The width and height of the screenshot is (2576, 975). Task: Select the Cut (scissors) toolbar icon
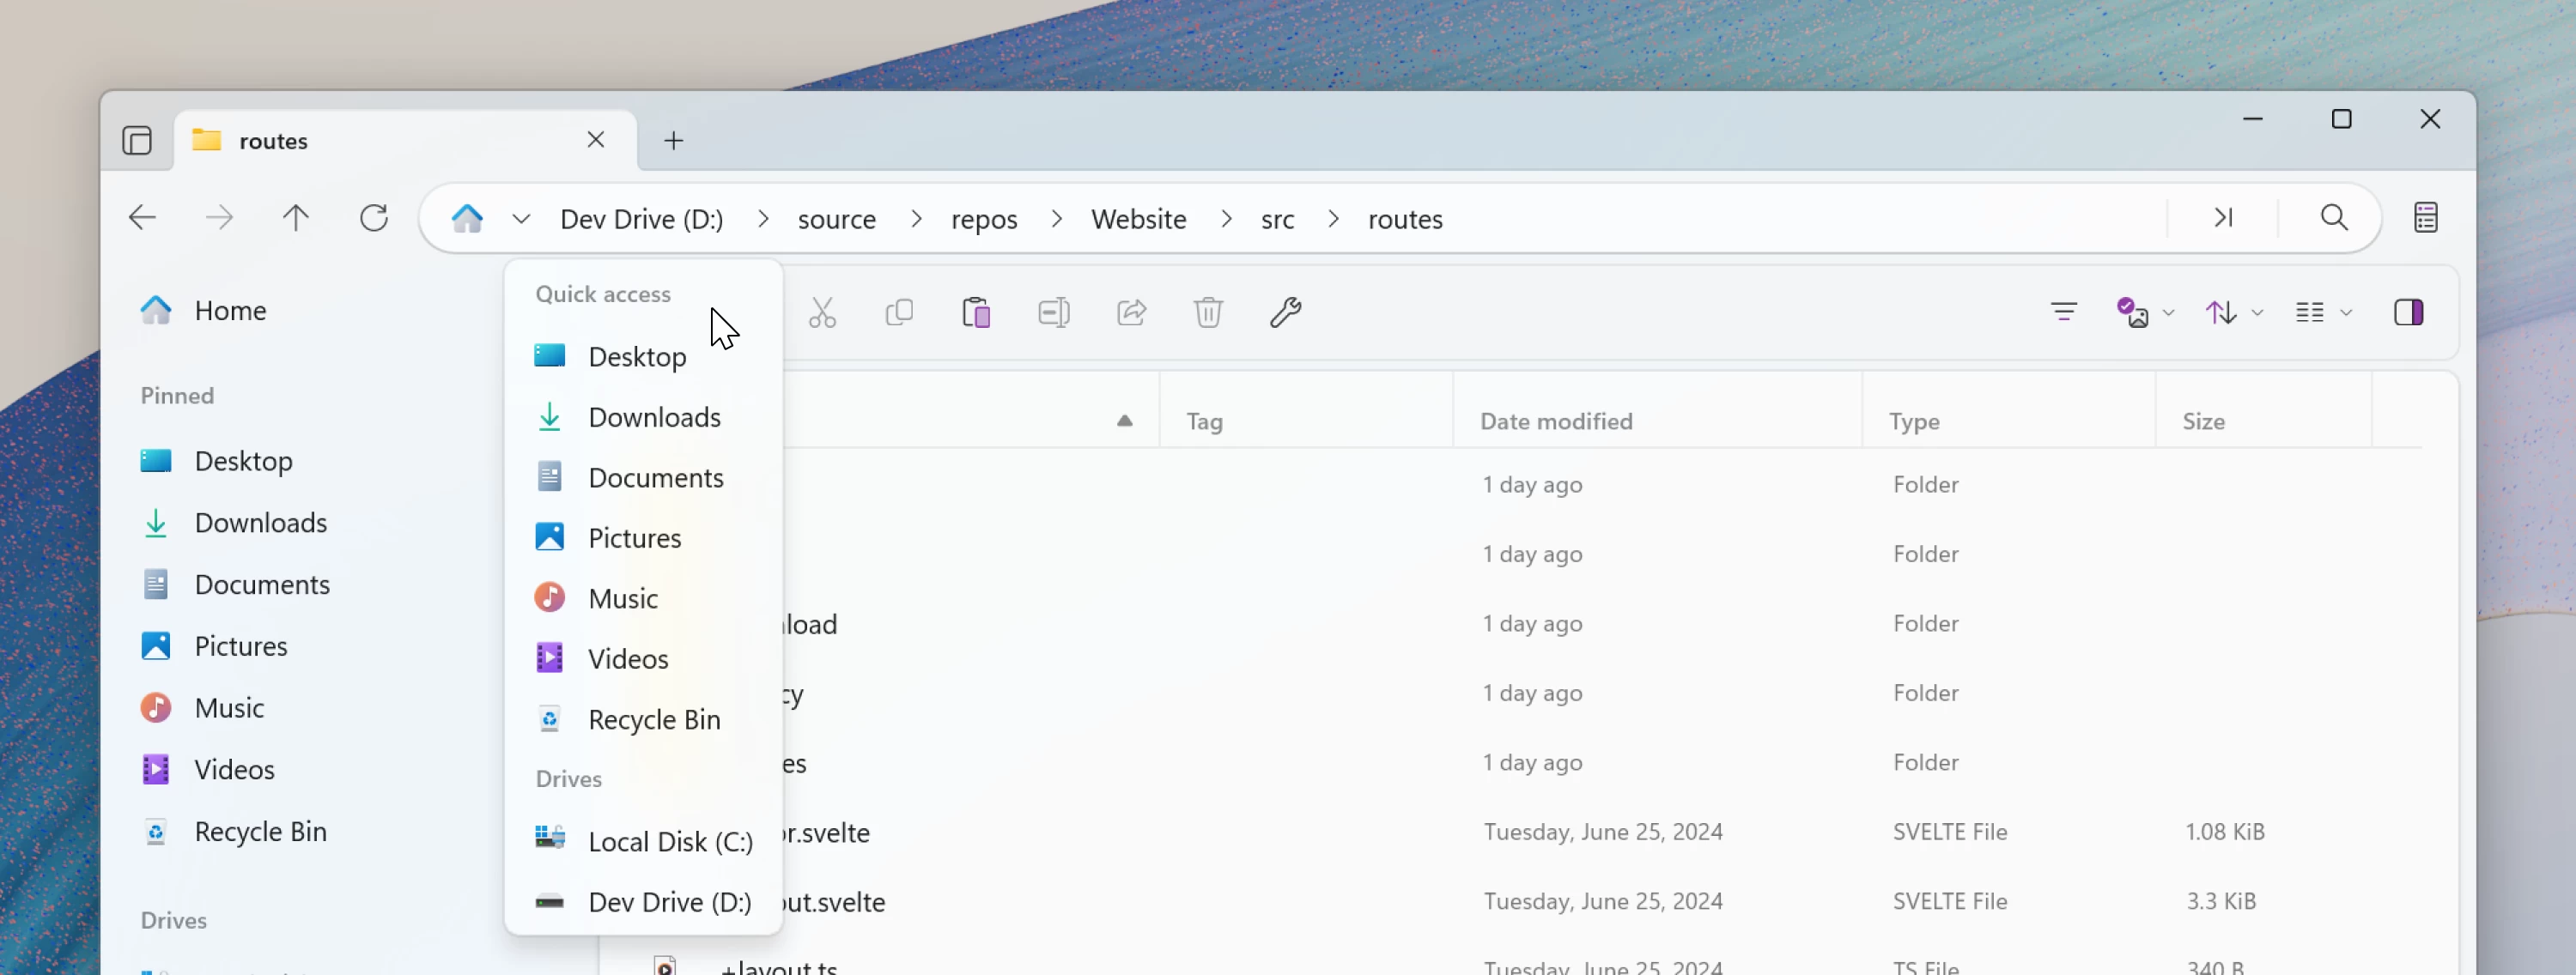(822, 313)
